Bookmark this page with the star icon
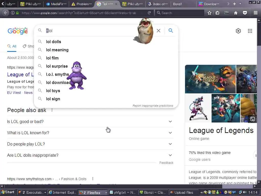The image size is (261, 196). [x=210, y=13]
